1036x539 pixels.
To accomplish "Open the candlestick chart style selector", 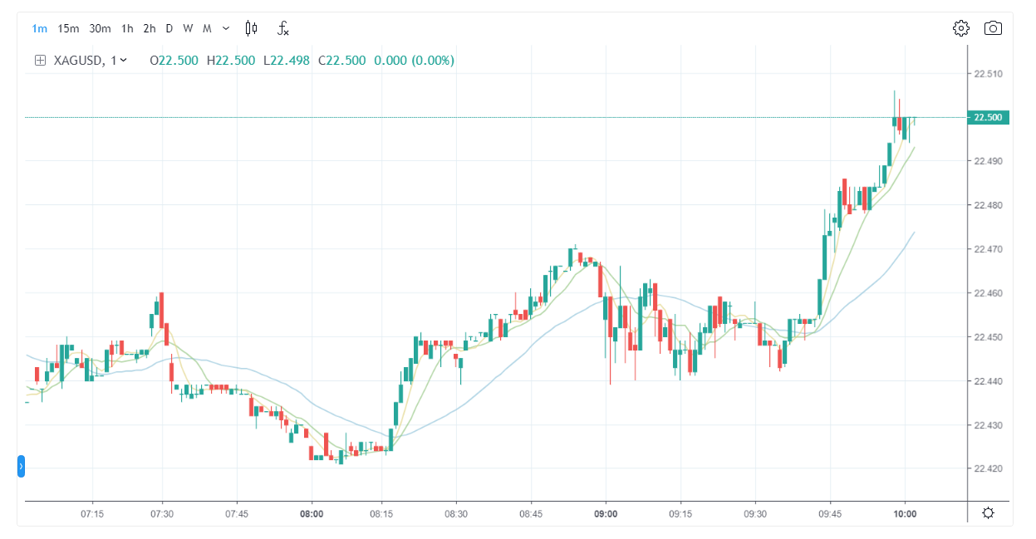I will pyautogui.click(x=251, y=28).
